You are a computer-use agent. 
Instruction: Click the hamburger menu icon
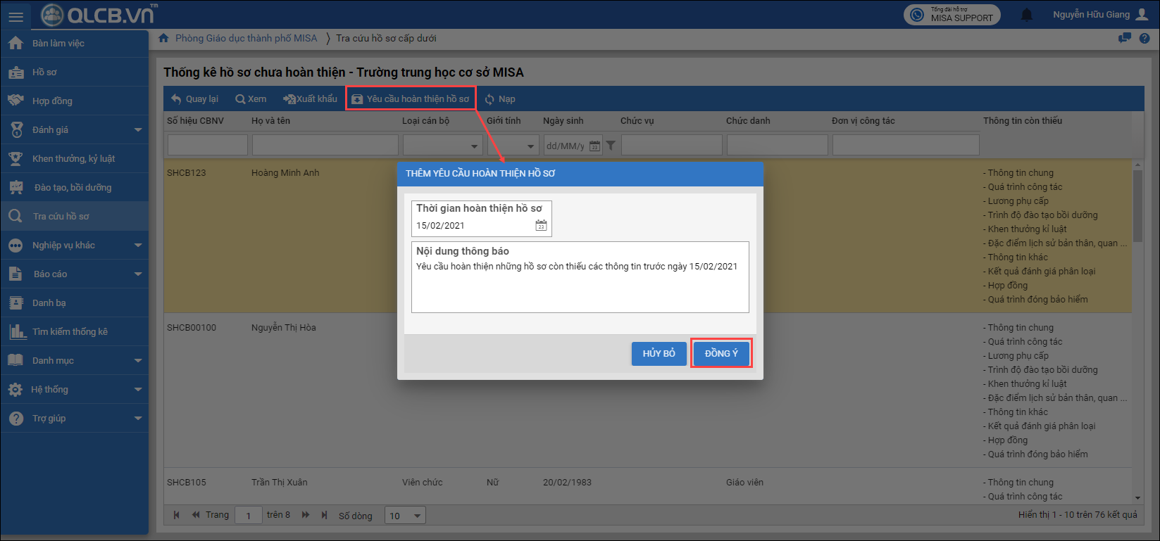coord(15,15)
